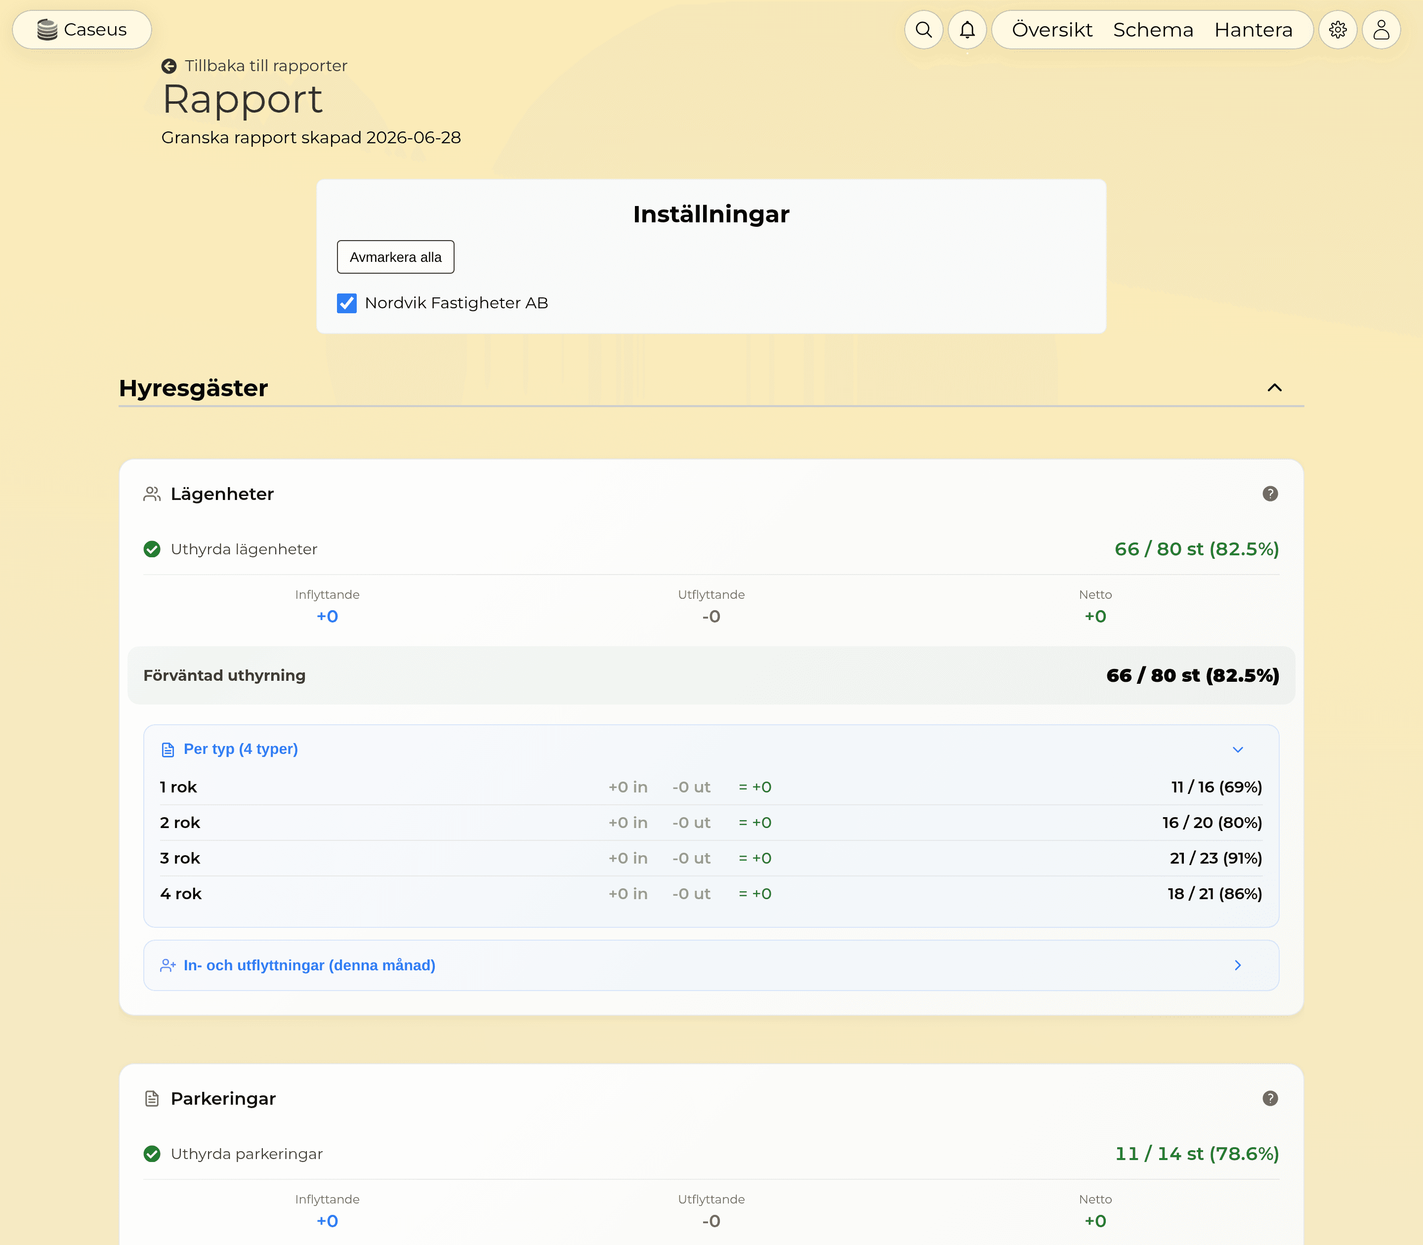Click the 11 / 16 (69%) value
1423x1245 pixels.
click(x=1216, y=787)
